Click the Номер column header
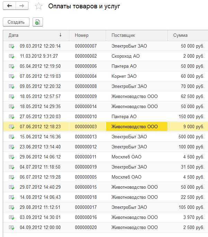Screen dimensions: 208x237 tap(87, 35)
